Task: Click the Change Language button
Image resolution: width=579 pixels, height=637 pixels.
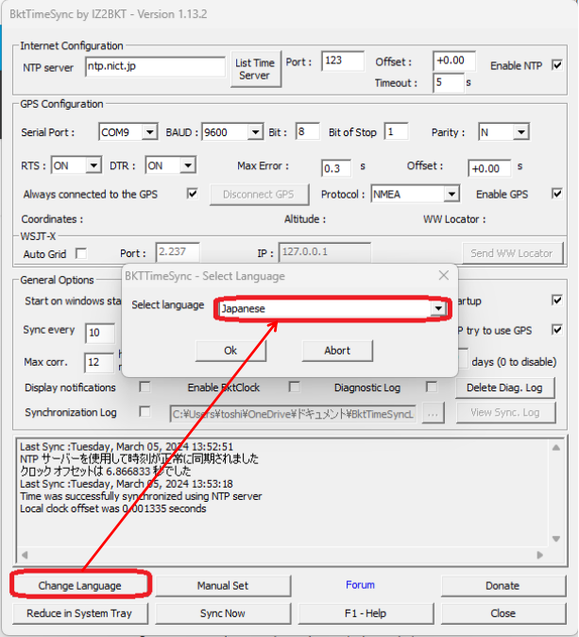Action: 80,586
